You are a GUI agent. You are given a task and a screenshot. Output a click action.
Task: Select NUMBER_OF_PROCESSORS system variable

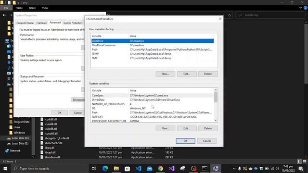[153, 104]
